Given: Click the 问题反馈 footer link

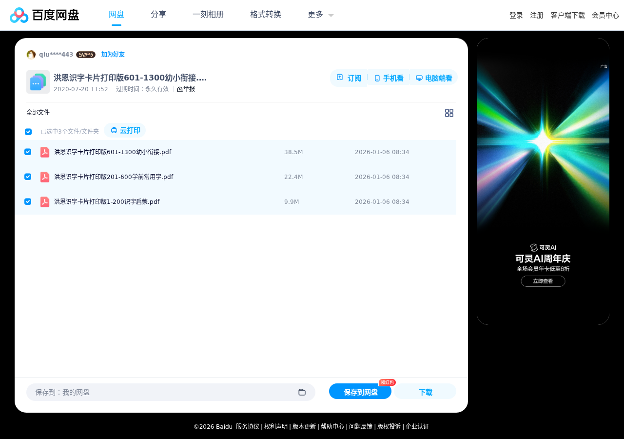Looking at the screenshot, I should pyautogui.click(x=361, y=427).
